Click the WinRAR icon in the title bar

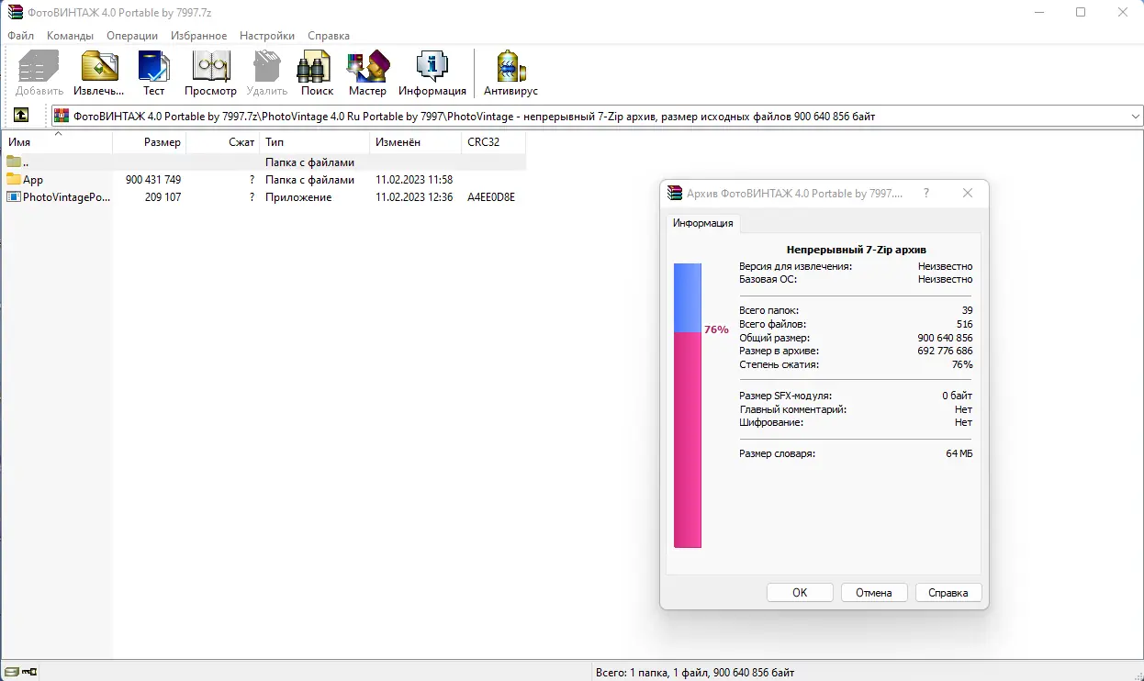15,12
